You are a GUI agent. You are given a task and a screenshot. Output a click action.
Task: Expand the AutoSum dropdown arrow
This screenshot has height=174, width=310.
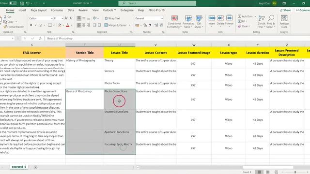pyautogui.click(x=255, y=16)
